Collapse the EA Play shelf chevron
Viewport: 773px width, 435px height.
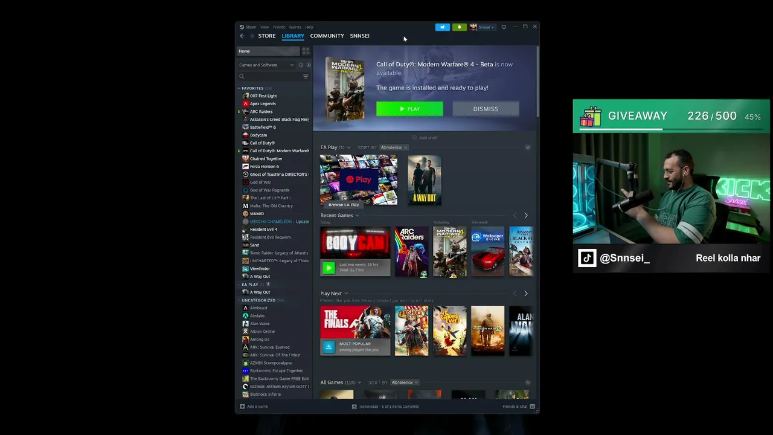coord(528,147)
